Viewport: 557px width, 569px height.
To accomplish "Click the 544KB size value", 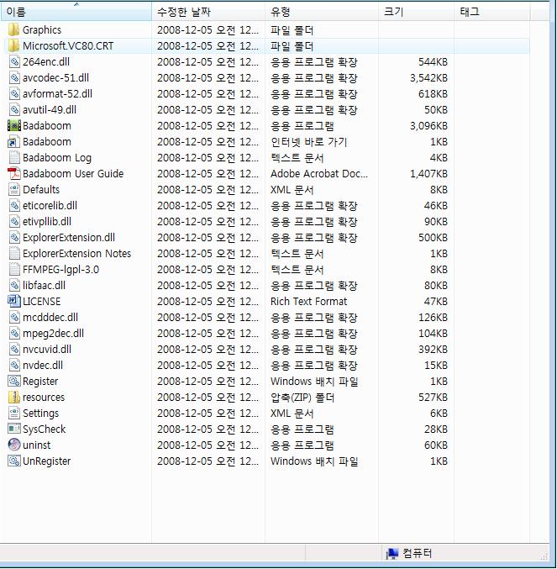I will pyautogui.click(x=433, y=62).
